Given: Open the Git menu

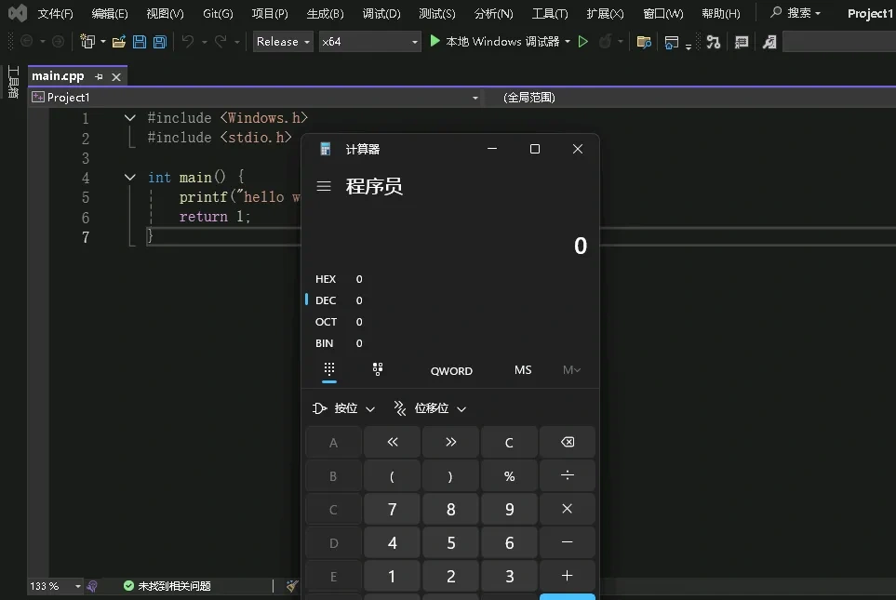Looking at the screenshot, I should (218, 14).
